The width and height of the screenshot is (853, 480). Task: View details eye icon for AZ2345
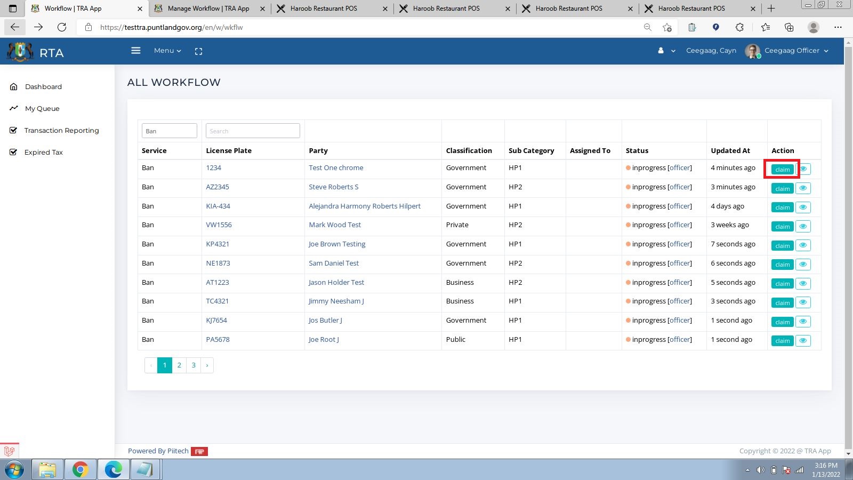pyautogui.click(x=803, y=188)
